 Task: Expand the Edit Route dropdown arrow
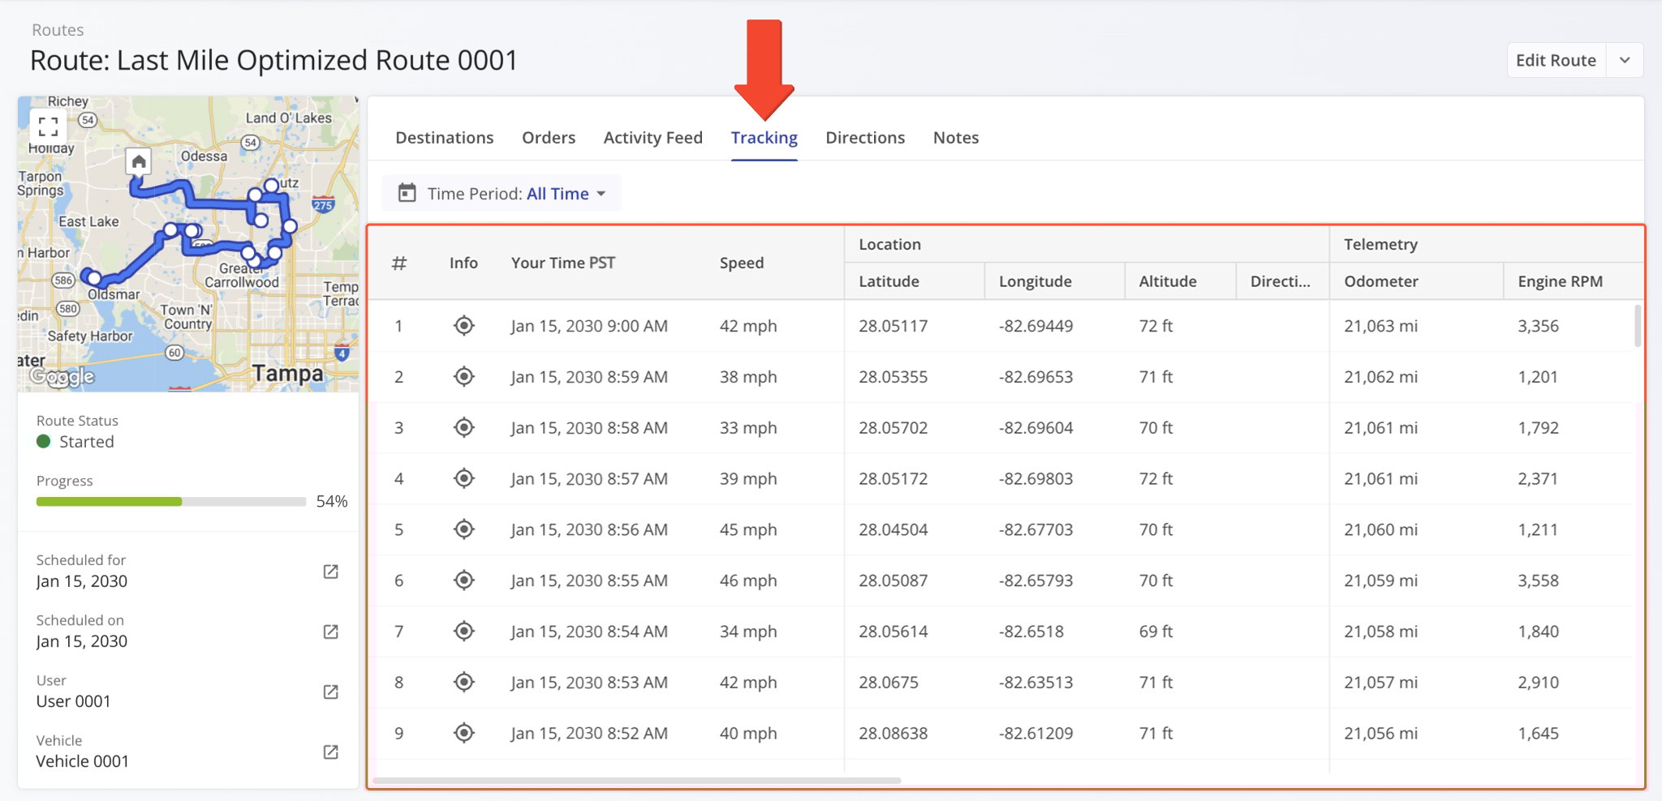click(x=1625, y=61)
